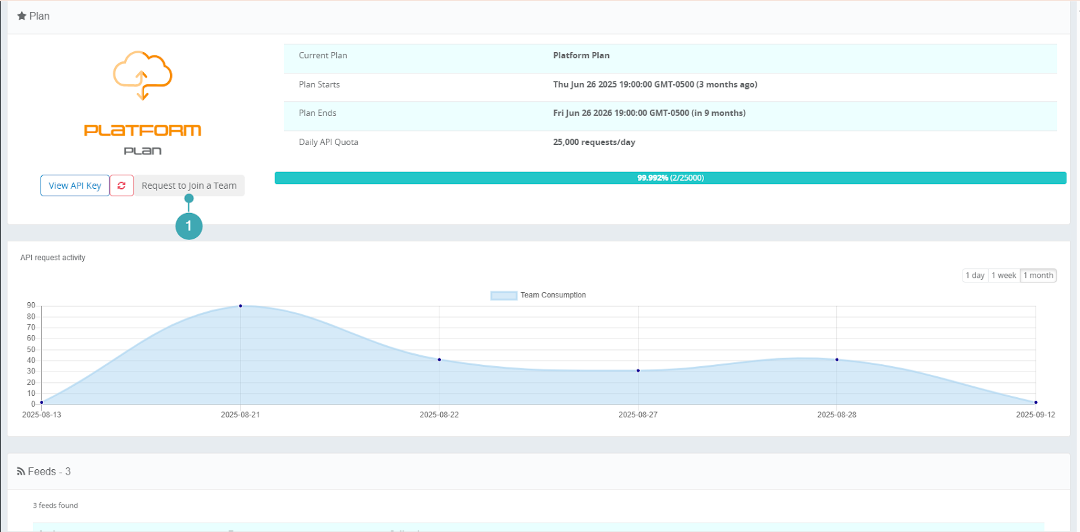
Task: Click the 2025-08-27 chart data point
Action: coord(638,371)
